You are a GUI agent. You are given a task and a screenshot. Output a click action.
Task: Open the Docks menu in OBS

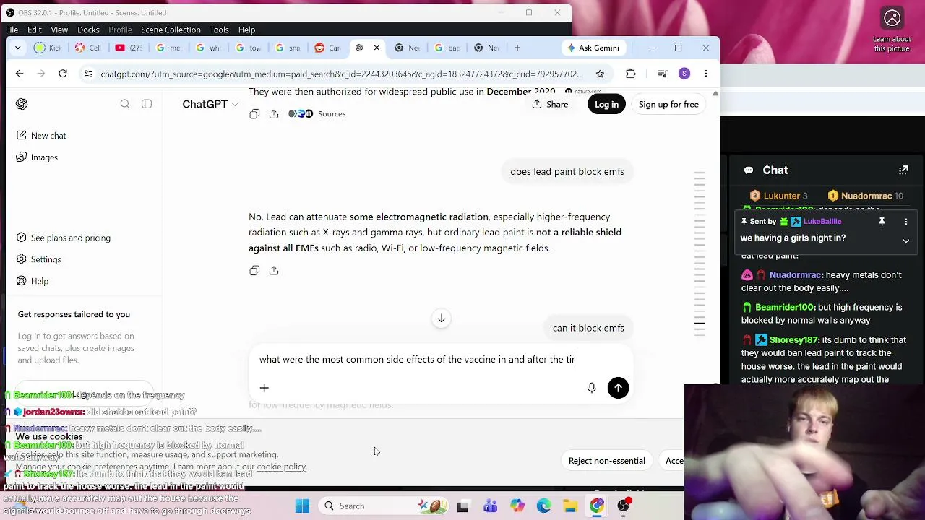point(88,30)
